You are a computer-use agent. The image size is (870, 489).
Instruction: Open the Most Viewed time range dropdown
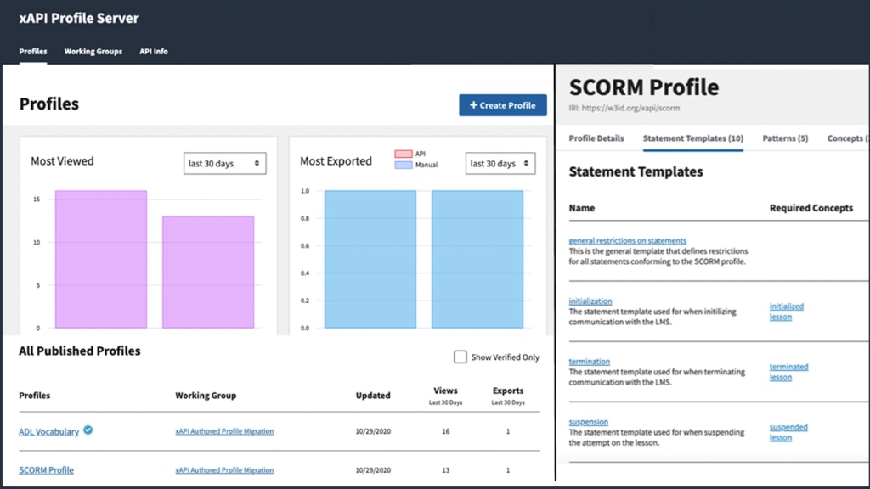pos(224,163)
